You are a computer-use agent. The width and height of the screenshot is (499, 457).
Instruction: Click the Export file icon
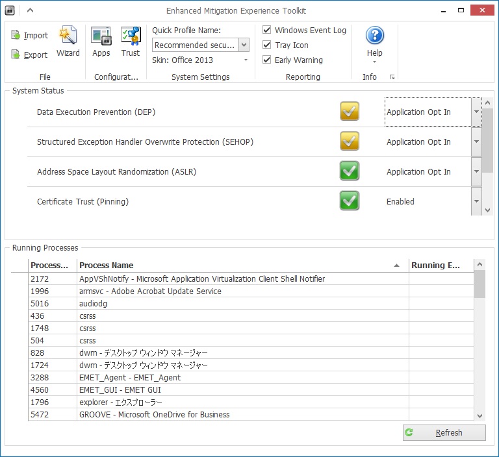16,55
